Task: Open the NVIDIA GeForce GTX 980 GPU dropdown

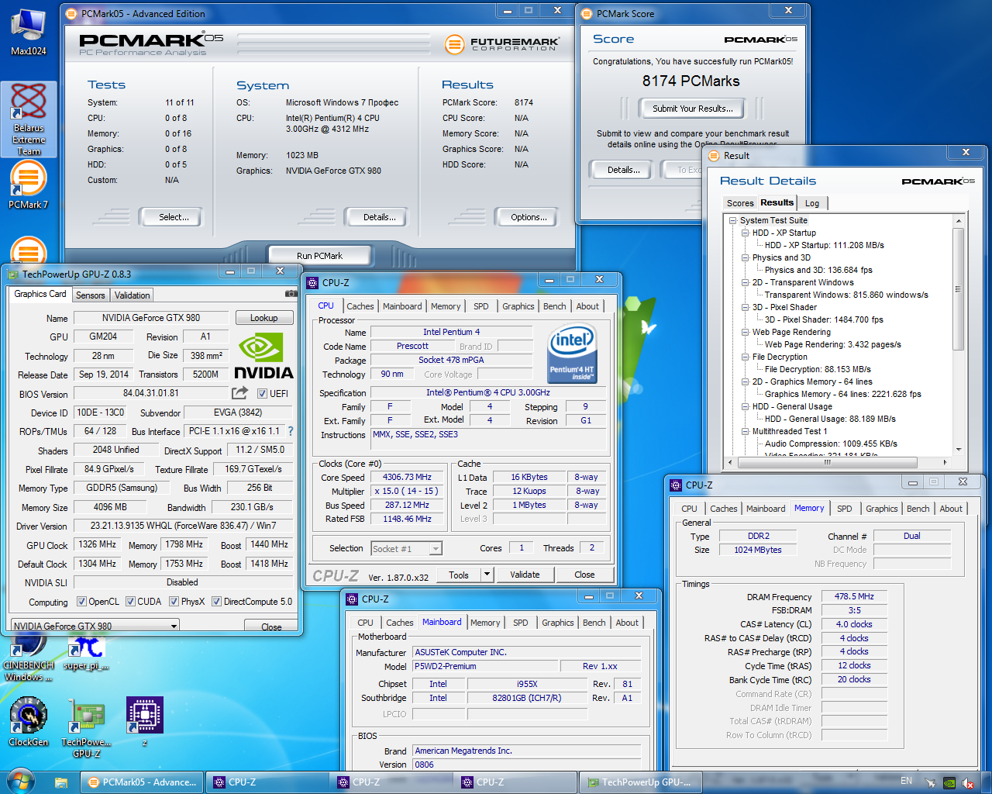Action: pyautogui.click(x=95, y=625)
